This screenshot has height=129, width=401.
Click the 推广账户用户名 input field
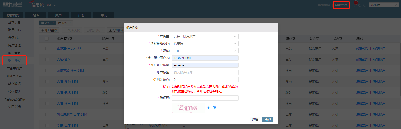205,58
